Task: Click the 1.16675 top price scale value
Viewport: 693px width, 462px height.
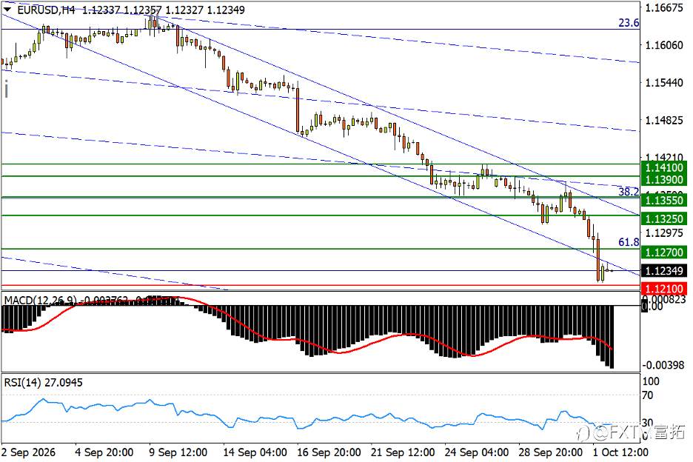Action: (x=664, y=7)
